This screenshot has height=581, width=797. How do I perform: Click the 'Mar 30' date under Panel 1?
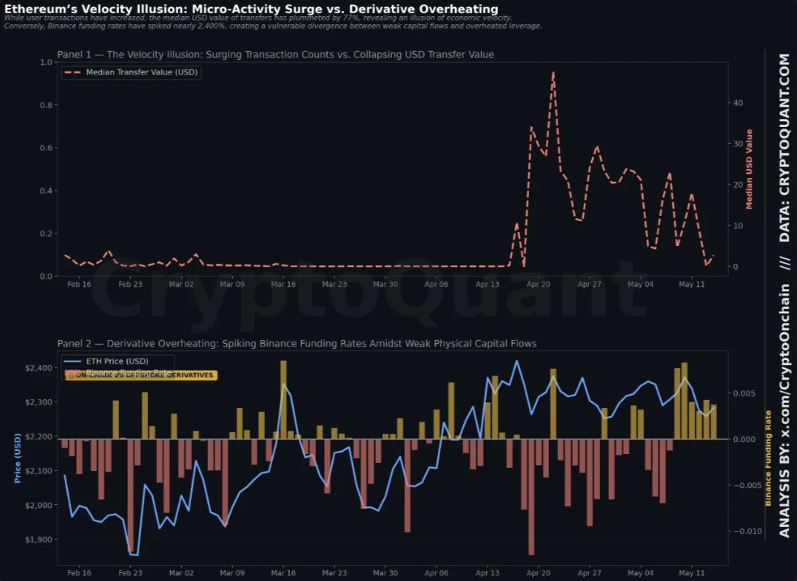pyautogui.click(x=385, y=284)
